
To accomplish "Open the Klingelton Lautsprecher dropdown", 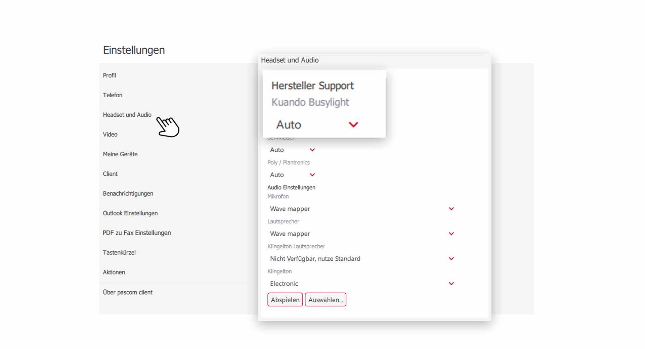I will (362, 258).
